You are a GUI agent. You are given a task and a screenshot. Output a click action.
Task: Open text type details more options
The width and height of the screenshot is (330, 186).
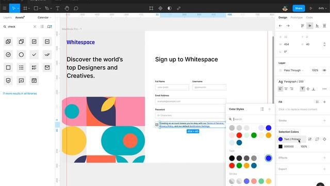pyautogui.click(x=324, y=89)
